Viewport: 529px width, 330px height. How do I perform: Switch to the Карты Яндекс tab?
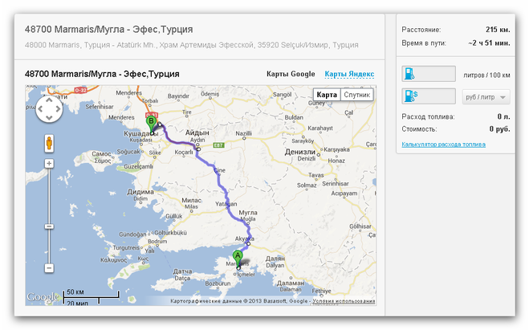click(x=349, y=74)
